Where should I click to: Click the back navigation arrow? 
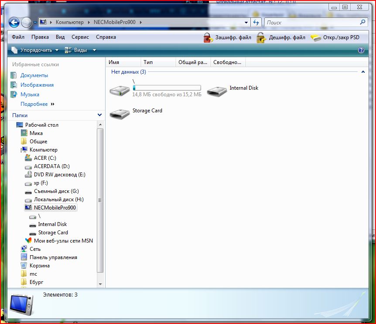point(14,22)
